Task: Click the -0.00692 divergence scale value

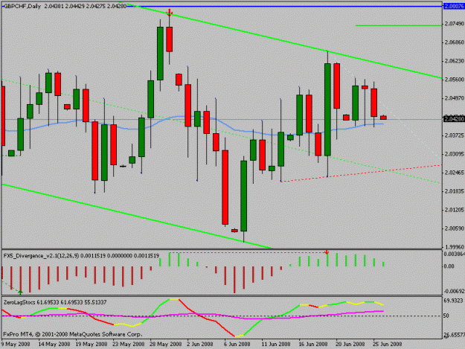Action: pyautogui.click(x=454, y=292)
